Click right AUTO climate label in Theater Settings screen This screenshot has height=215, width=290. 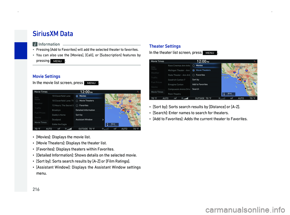point(241,98)
